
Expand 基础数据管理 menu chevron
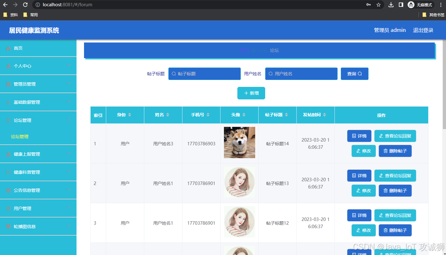(x=69, y=102)
